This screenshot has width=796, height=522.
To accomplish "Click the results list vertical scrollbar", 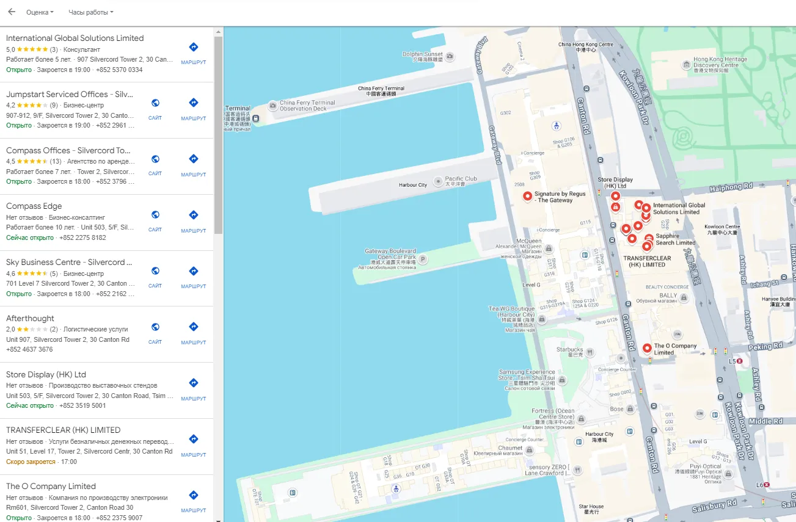I will coord(218,134).
